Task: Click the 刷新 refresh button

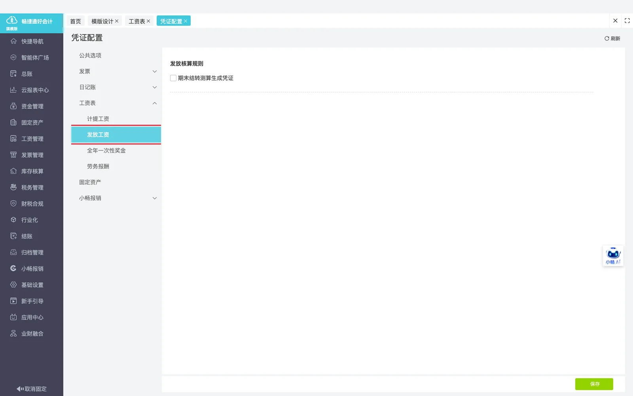Action: [612, 38]
